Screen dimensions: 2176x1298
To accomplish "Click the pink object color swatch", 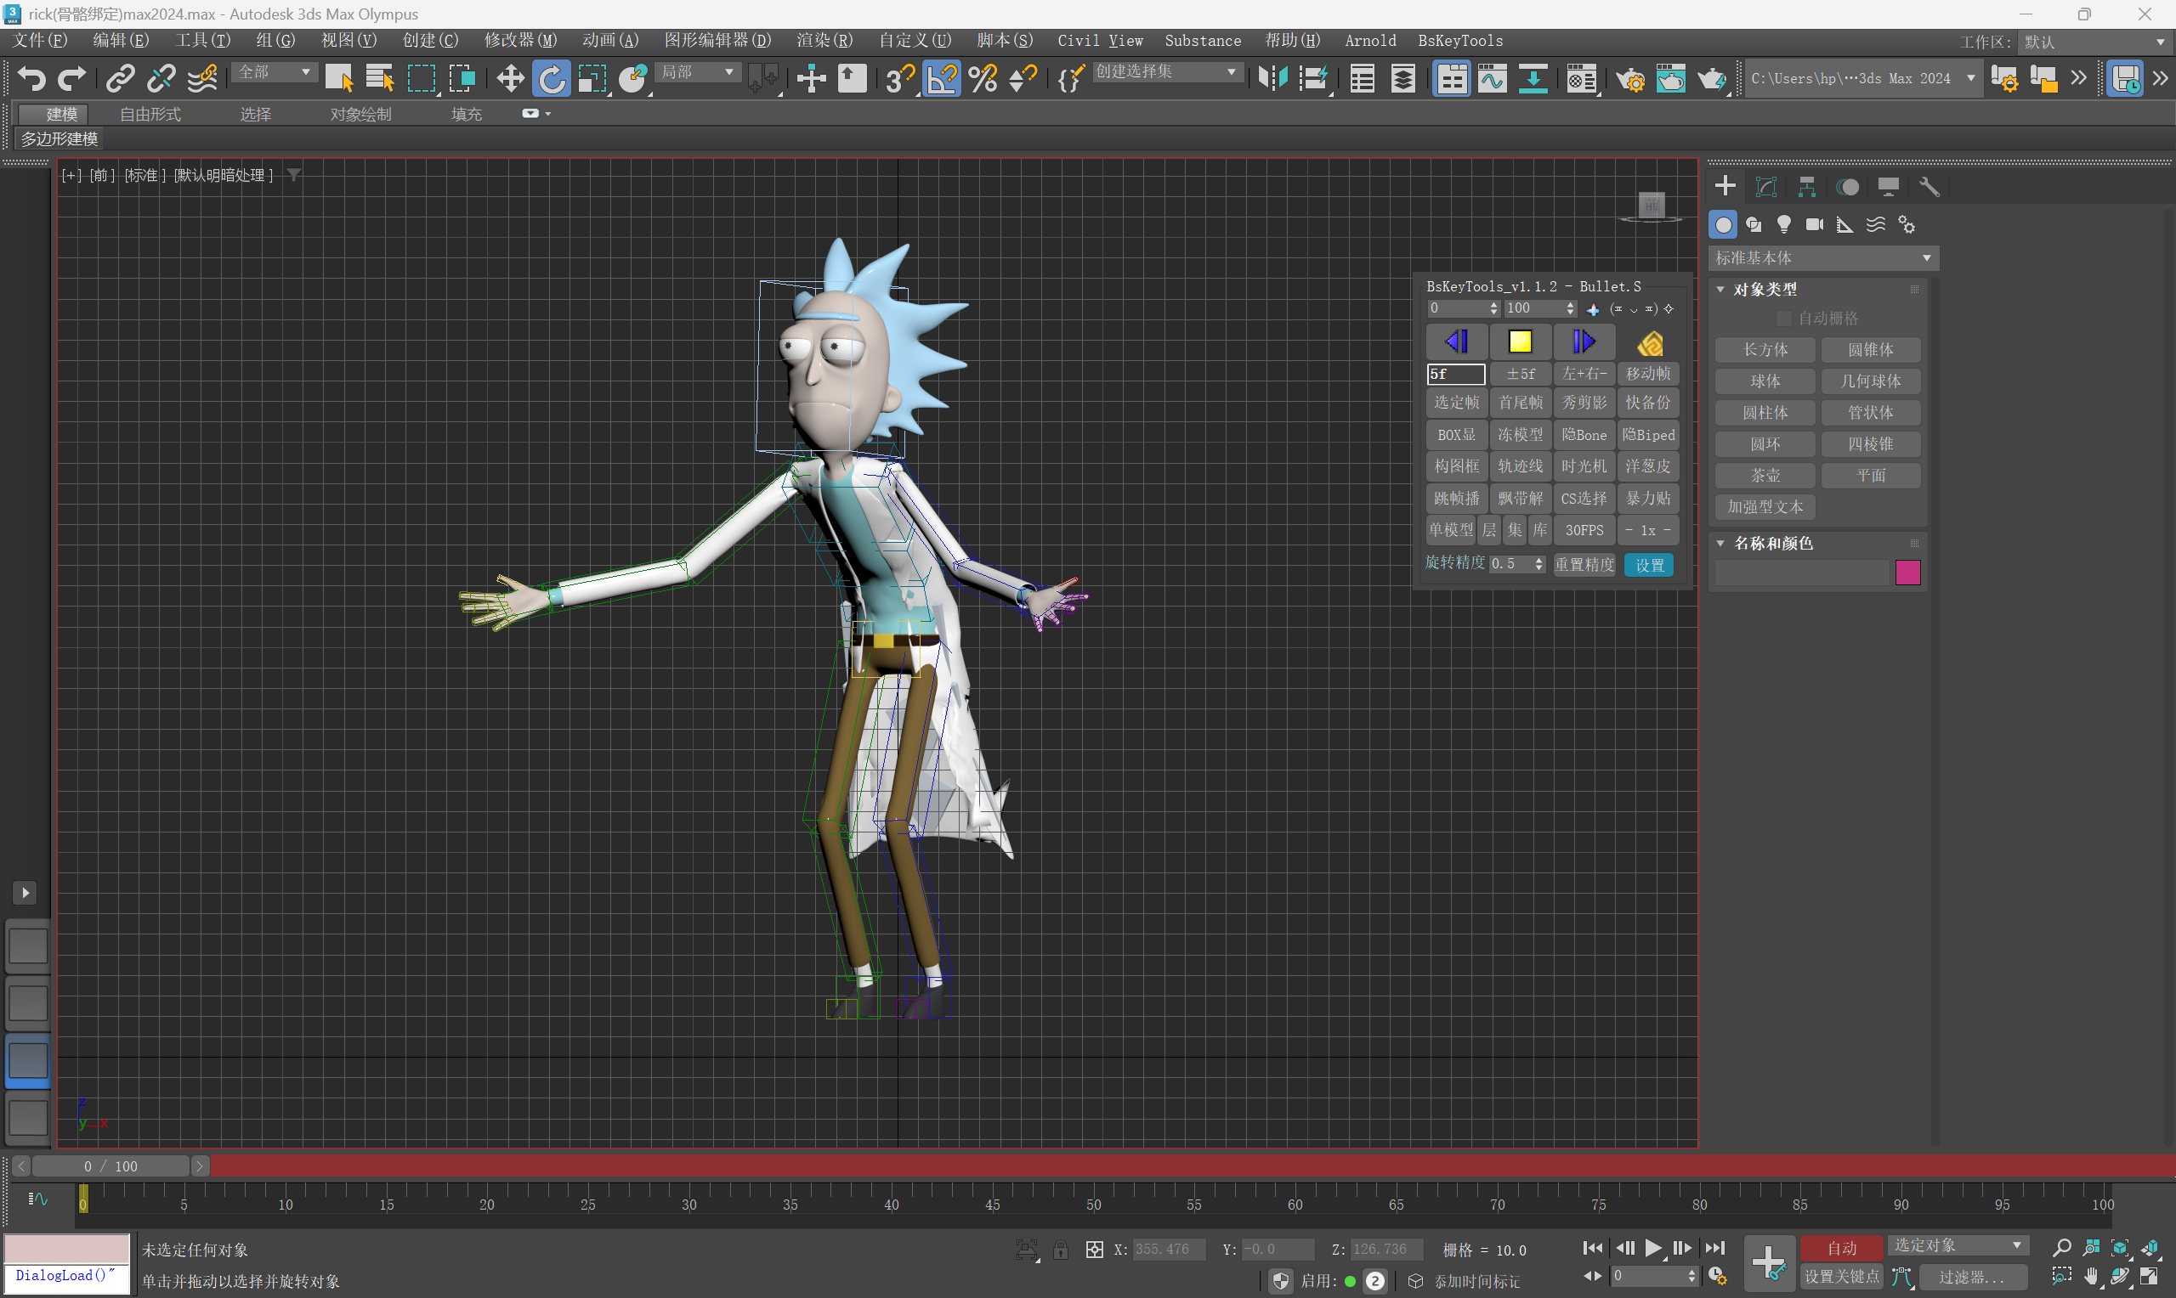I will (1907, 573).
